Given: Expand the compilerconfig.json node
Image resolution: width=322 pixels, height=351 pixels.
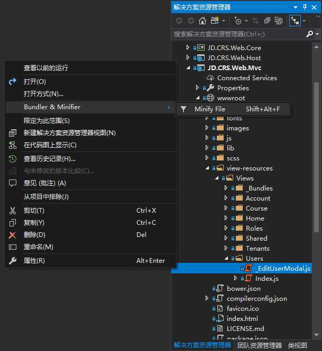Looking at the screenshot, I should 207,298.
